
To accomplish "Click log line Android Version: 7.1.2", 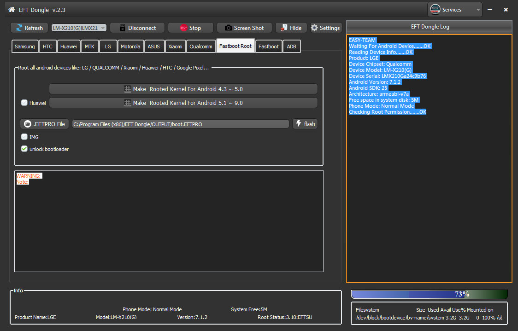I will point(375,82).
